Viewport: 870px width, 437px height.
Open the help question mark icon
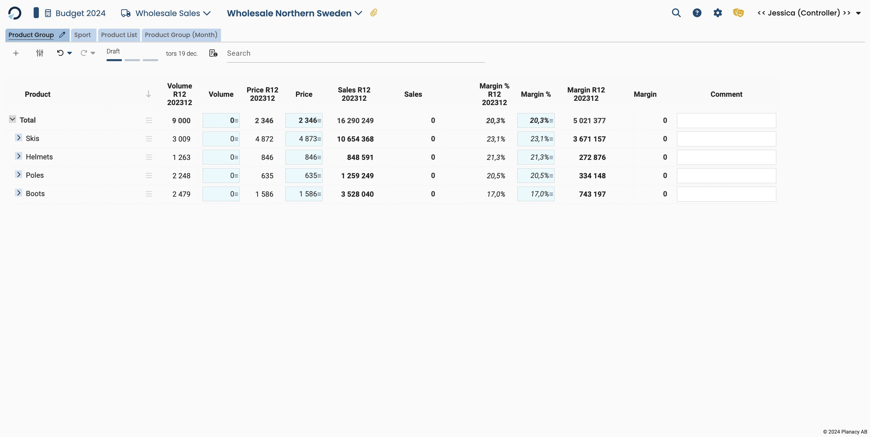(x=697, y=13)
